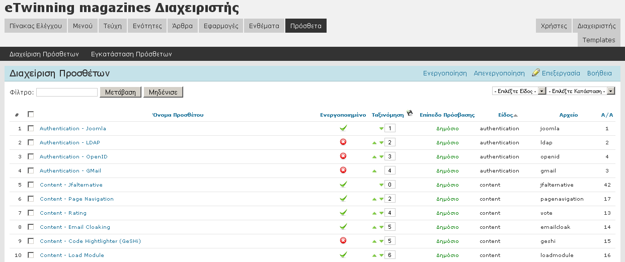This screenshot has height=262, width=625.
Task: Move Content - Jfalternative down in order
Action: pos(381,185)
